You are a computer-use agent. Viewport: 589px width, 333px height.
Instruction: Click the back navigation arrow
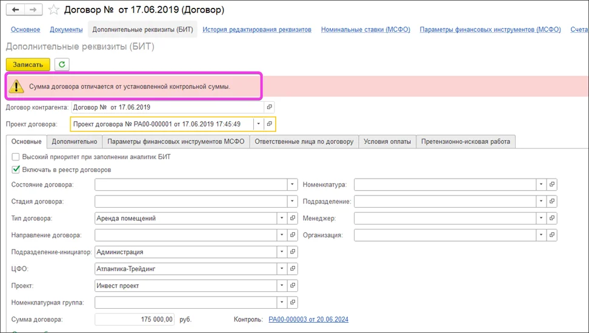tap(15, 10)
